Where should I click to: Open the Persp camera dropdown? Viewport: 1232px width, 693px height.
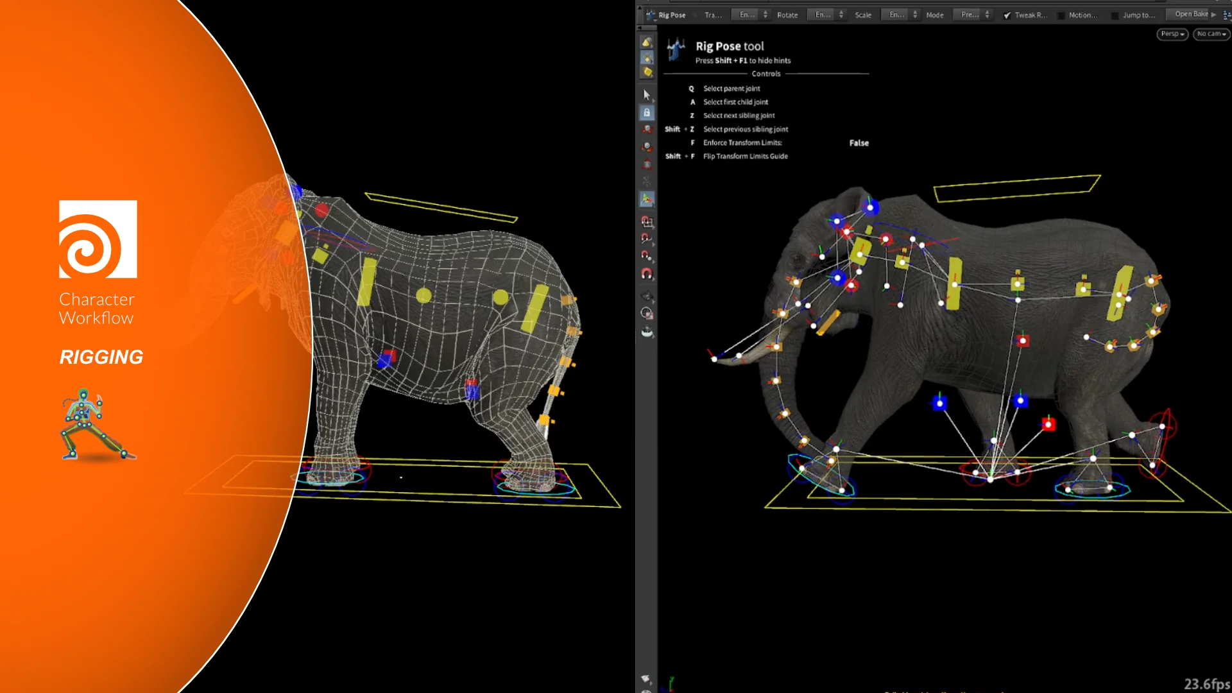(x=1172, y=34)
